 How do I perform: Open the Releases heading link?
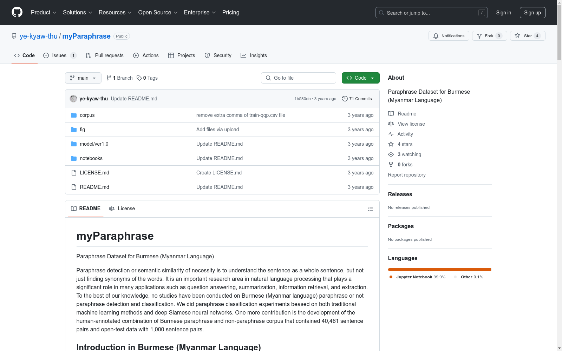pyautogui.click(x=400, y=194)
